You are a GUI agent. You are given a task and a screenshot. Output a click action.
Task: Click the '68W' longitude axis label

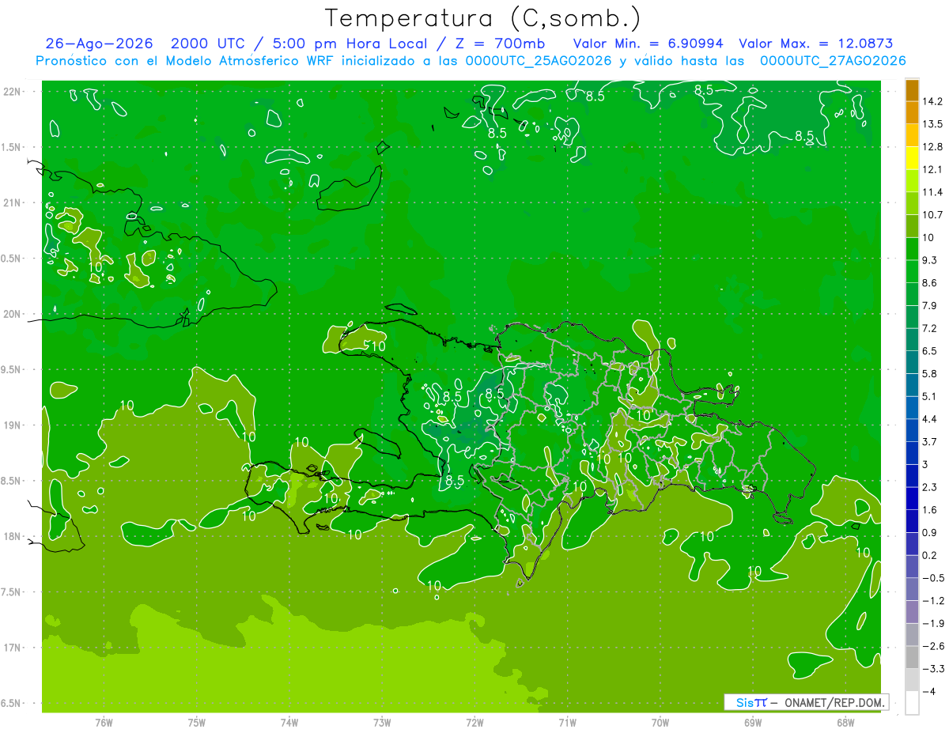point(845,723)
